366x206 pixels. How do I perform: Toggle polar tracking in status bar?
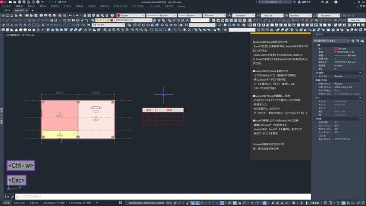coord(202,203)
